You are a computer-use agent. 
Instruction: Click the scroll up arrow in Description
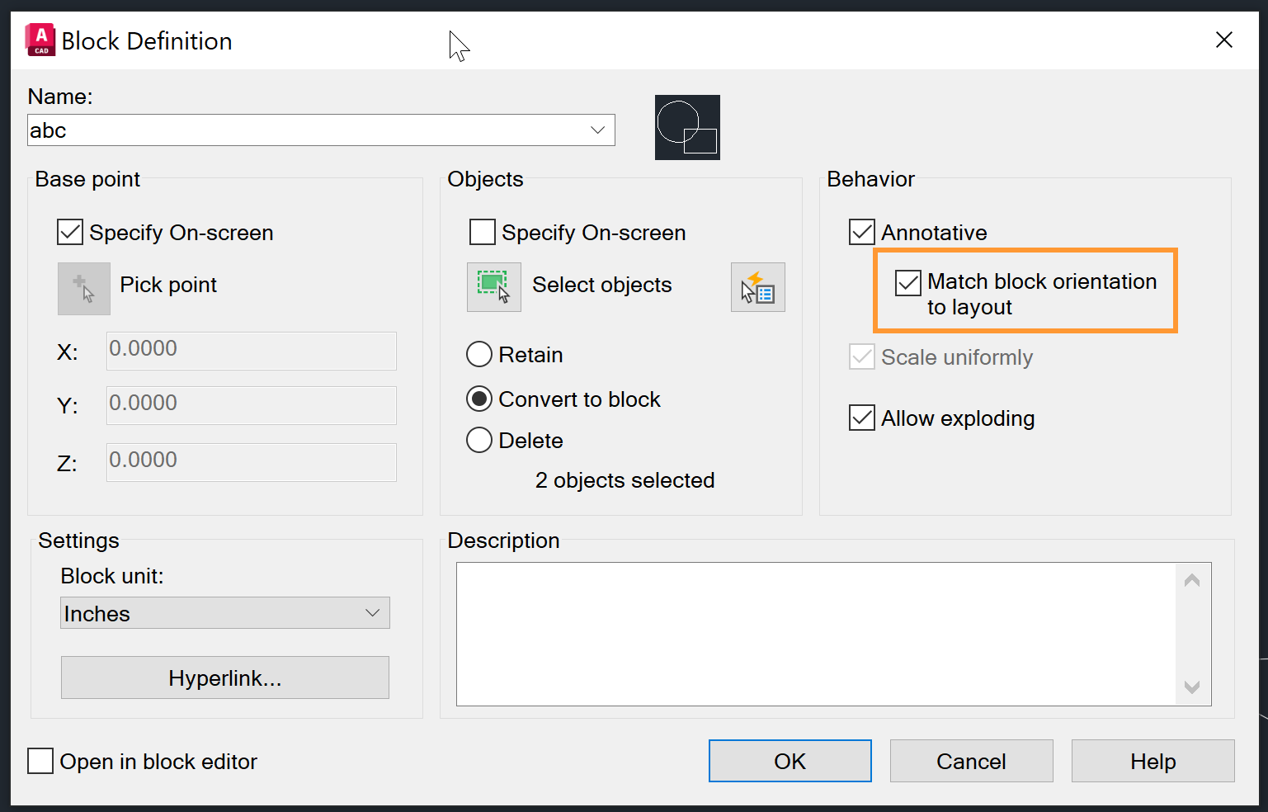[x=1191, y=580]
